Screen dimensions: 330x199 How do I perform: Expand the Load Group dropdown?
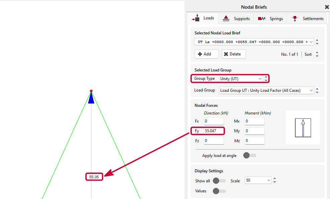click(x=266, y=90)
